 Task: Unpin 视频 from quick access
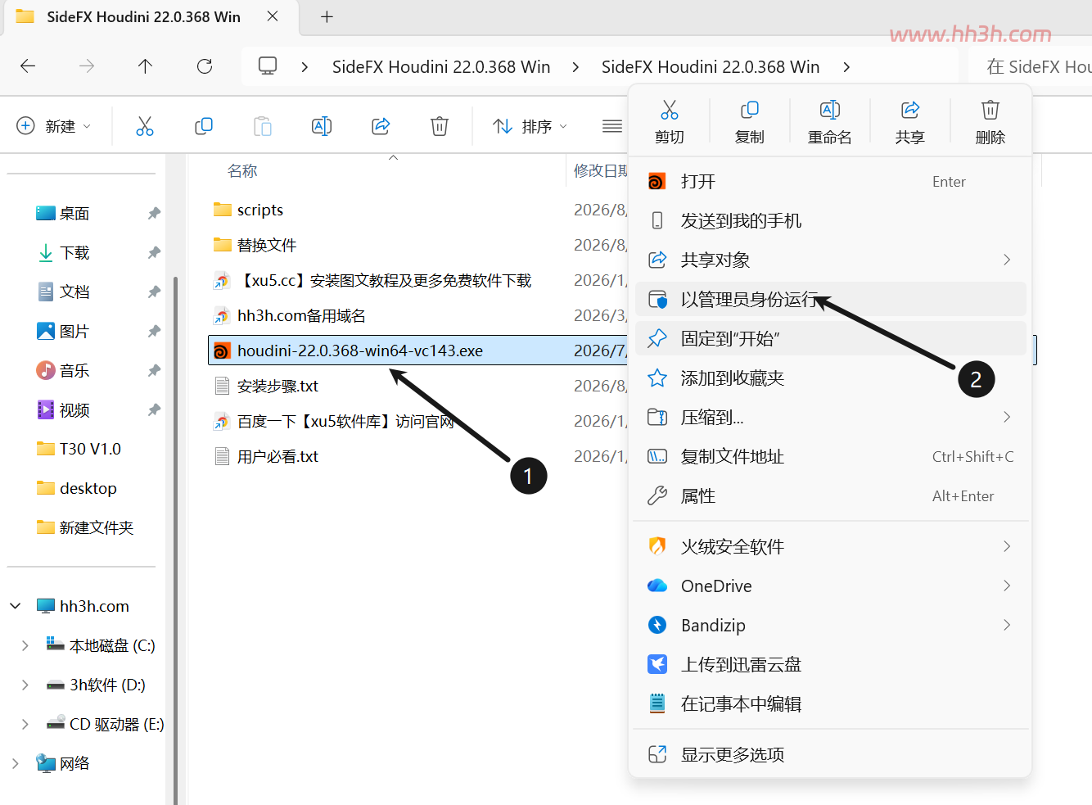[x=154, y=410]
